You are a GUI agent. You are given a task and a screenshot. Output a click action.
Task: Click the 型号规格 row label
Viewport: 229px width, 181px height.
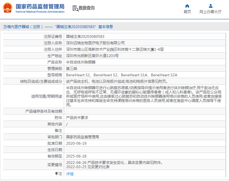coord(55,75)
